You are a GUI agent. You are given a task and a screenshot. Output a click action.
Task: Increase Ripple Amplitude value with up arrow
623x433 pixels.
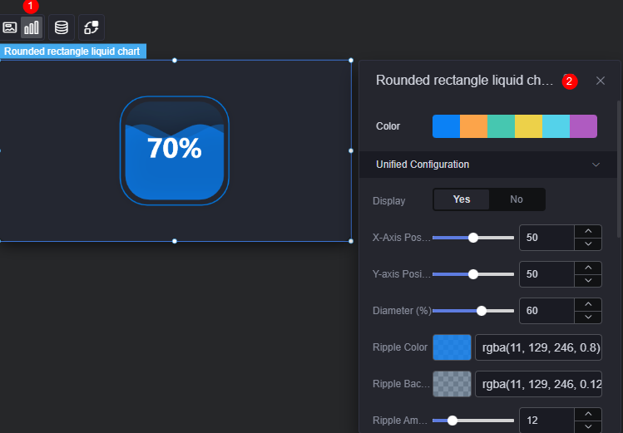pyautogui.click(x=588, y=414)
